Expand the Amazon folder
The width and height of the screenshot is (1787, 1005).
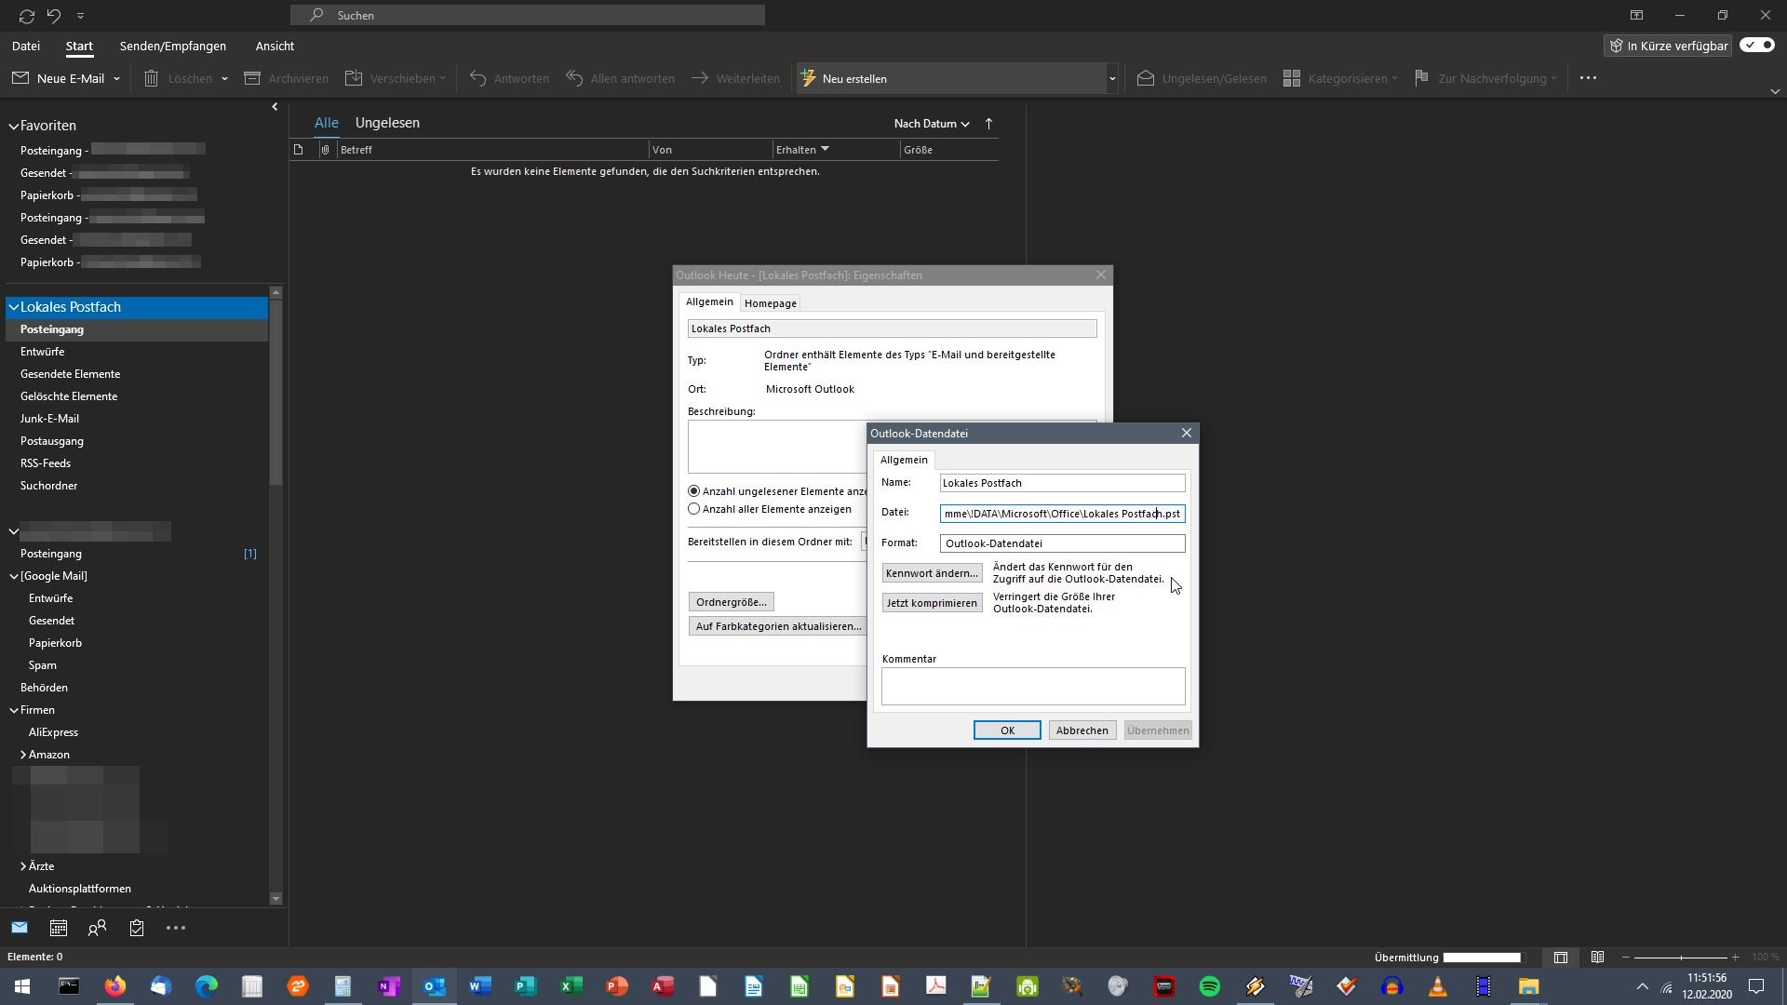23,755
